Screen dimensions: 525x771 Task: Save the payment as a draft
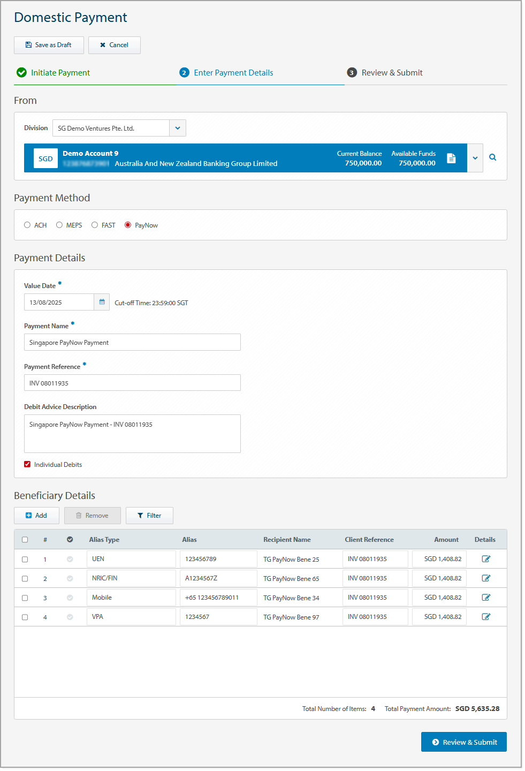[x=49, y=45]
